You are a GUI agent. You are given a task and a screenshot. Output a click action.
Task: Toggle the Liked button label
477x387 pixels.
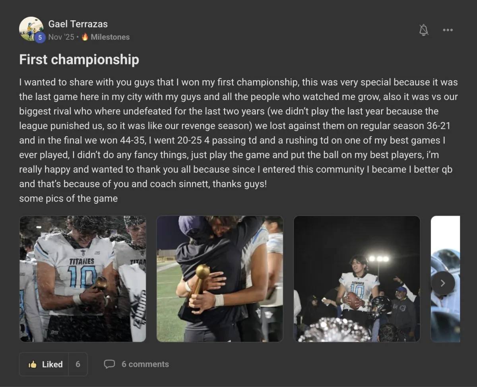click(52, 364)
